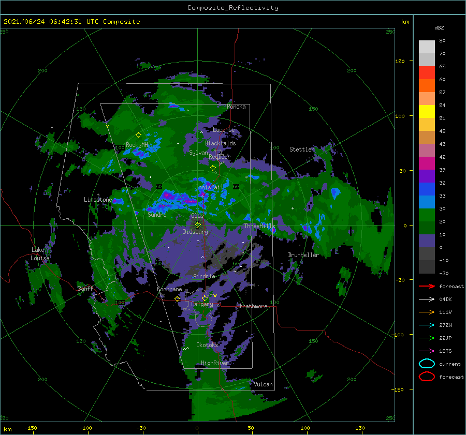Image resolution: width=466 pixels, height=435 pixels.
Task: Click the RedDeer city label
Action: [x=220, y=157]
